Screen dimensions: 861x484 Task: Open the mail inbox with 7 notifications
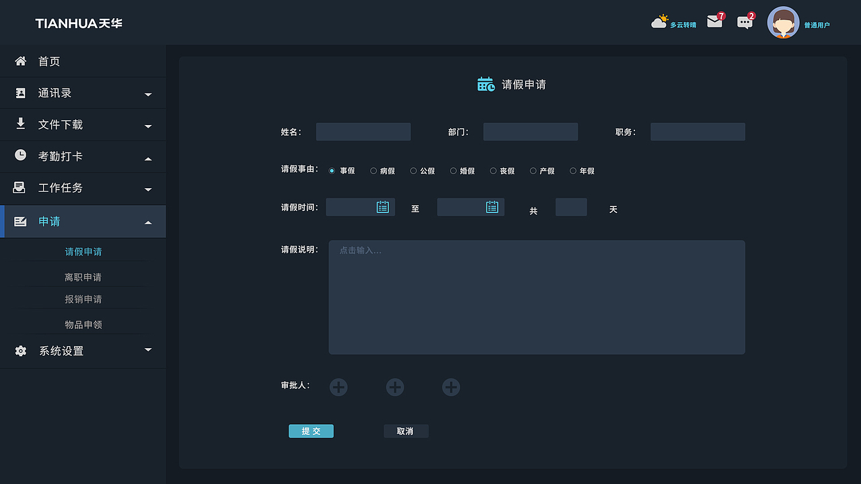point(714,22)
